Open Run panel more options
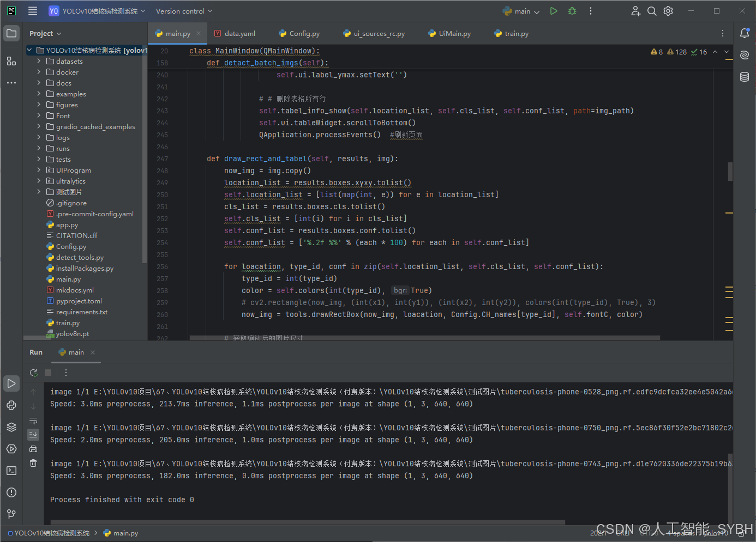Viewport: 756px width, 542px height. (x=66, y=373)
